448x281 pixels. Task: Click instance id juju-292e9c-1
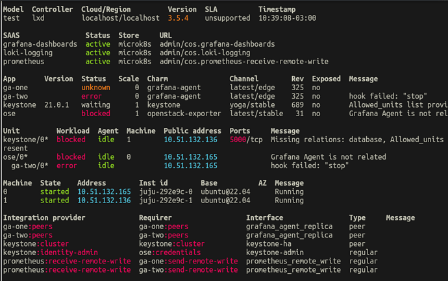coord(166,201)
